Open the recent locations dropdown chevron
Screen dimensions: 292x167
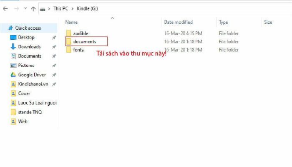(x=25, y=8)
